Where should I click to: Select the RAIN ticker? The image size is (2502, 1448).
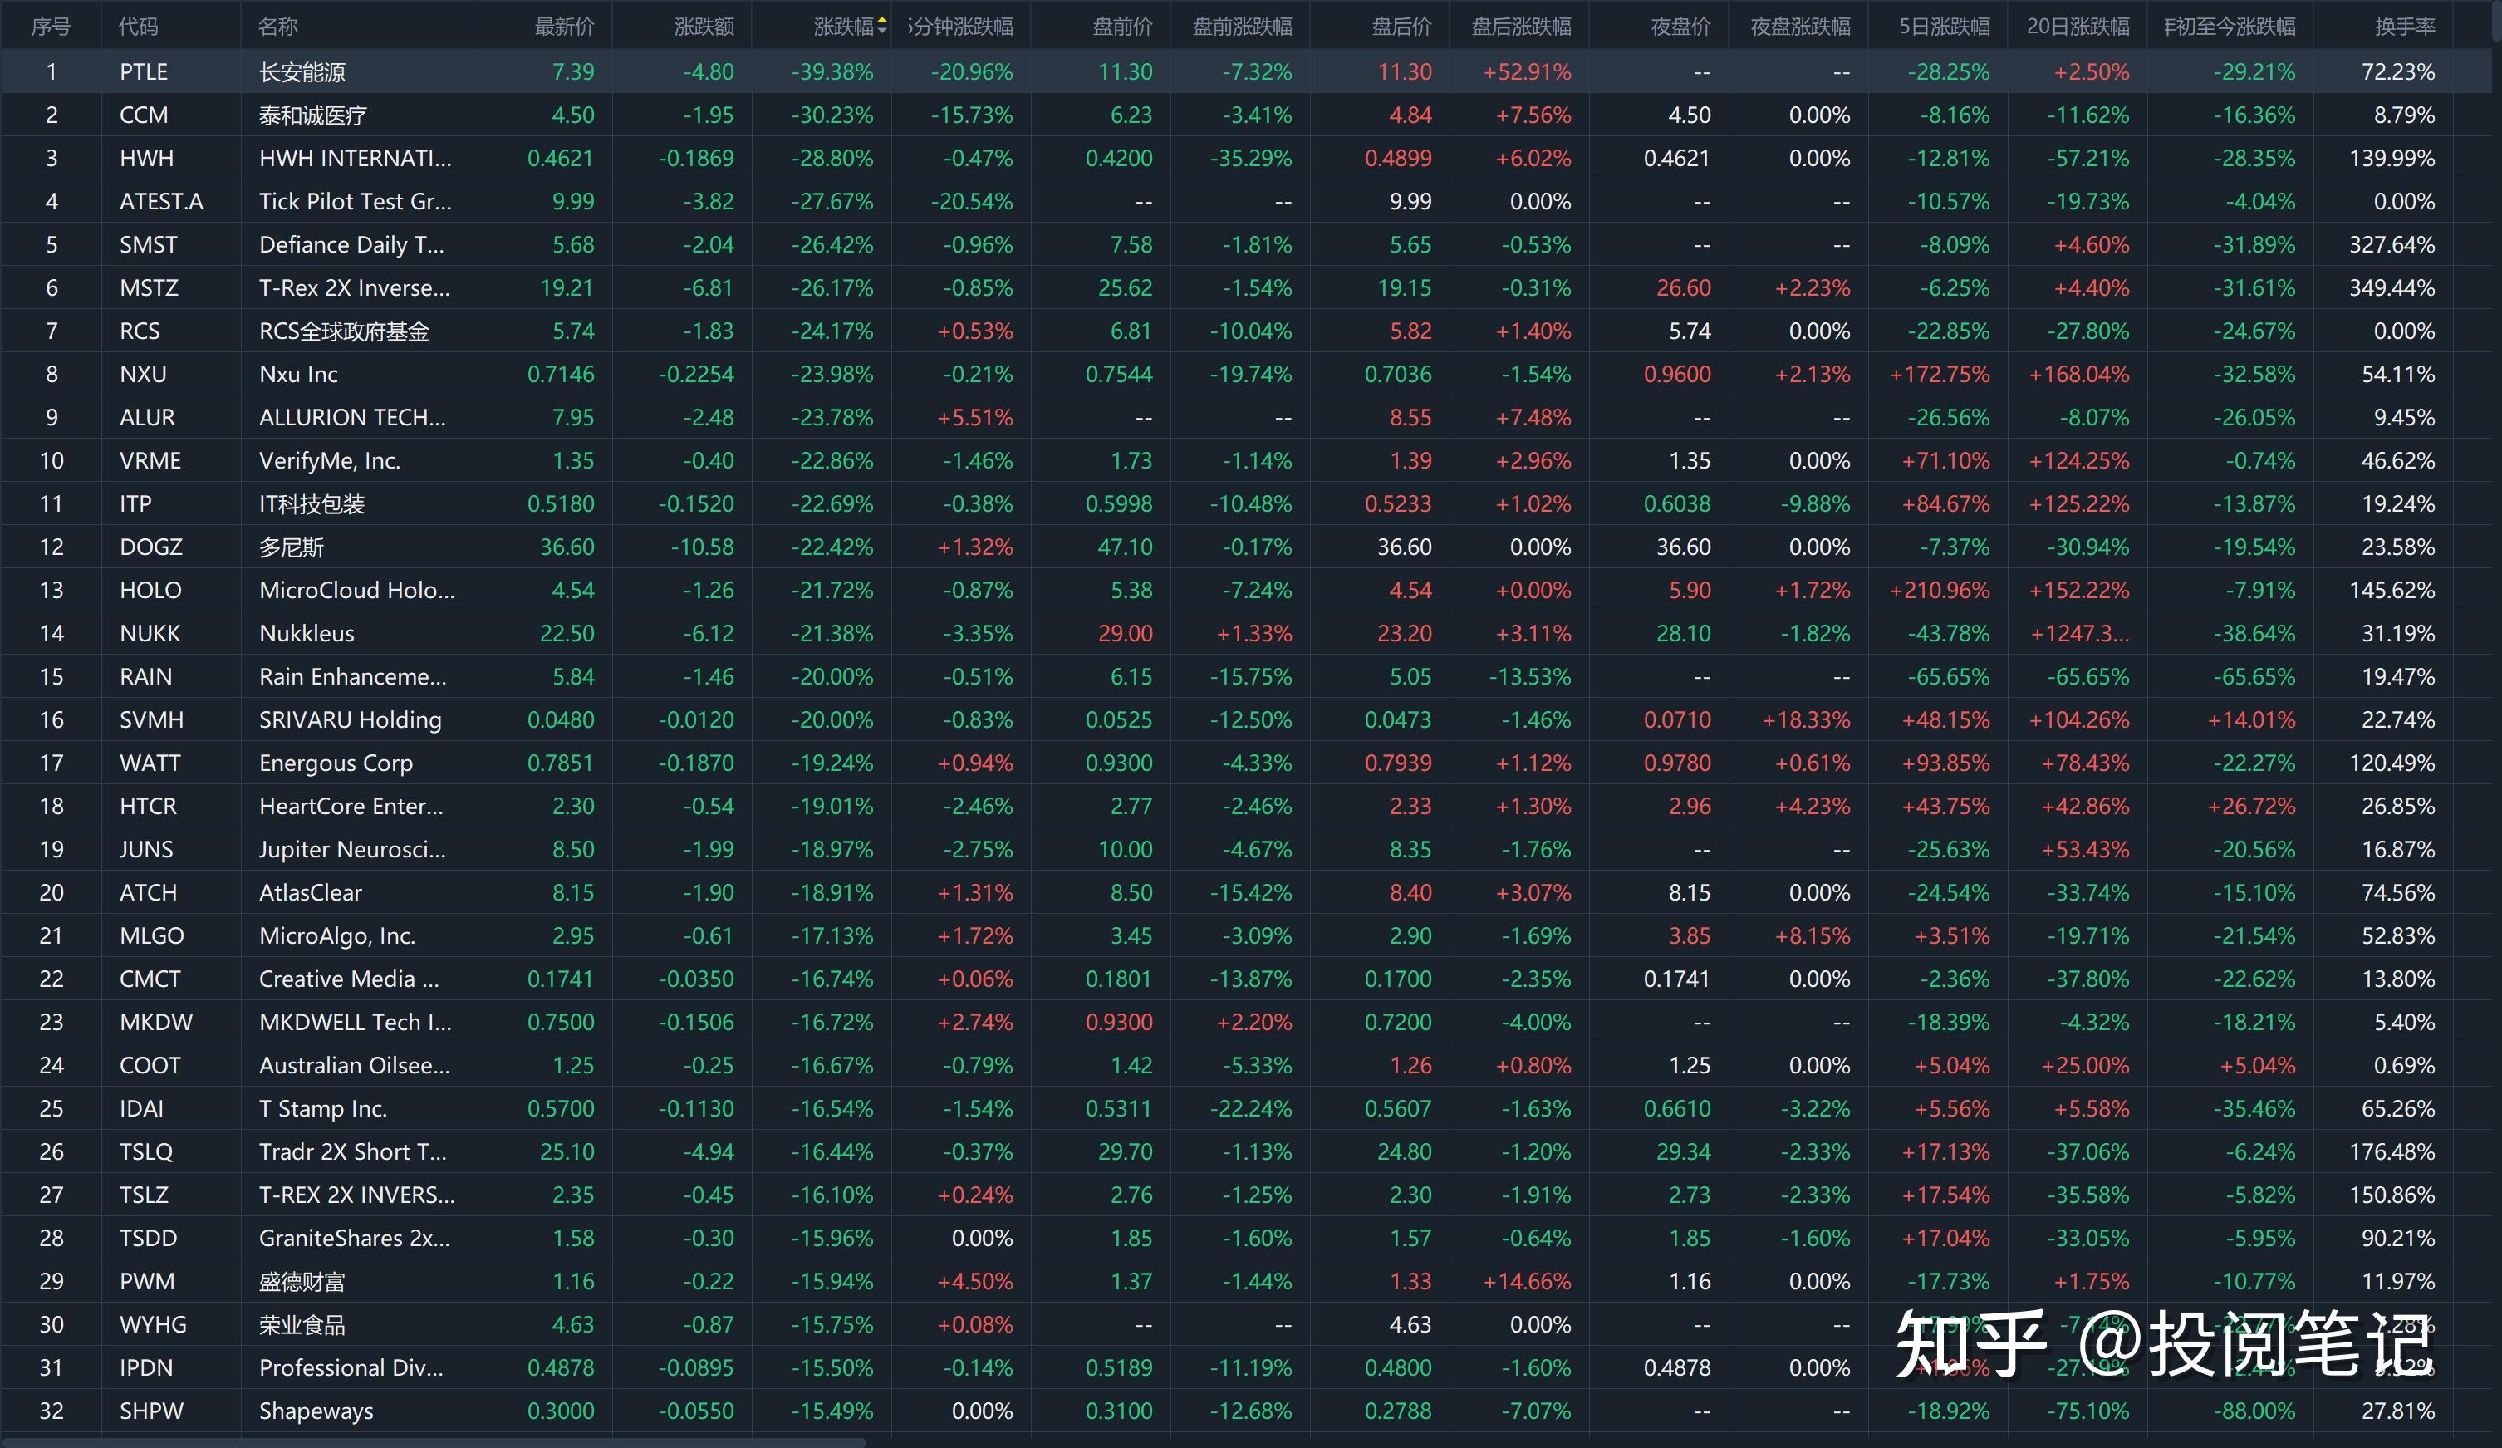point(146,677)
